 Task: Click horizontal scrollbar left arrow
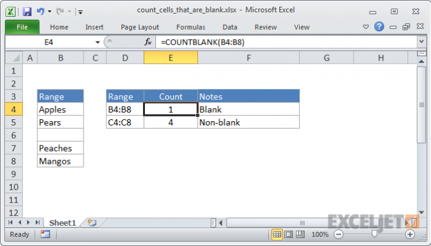[220, 223]
